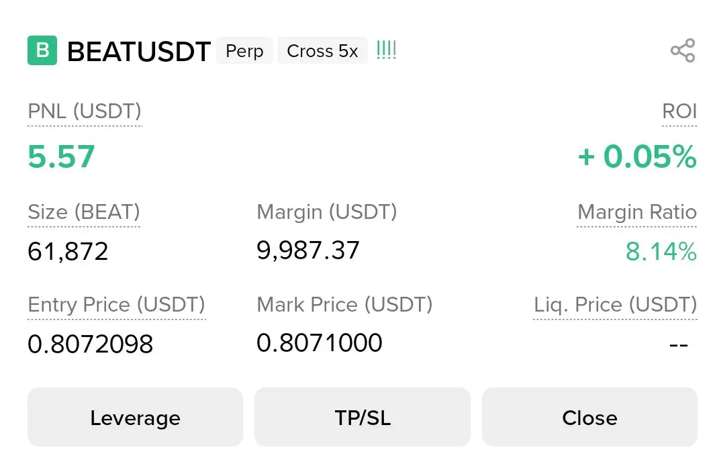The image size is (719, 464).
Task: Click the Perp contract tag
Action: coord(244,51)
